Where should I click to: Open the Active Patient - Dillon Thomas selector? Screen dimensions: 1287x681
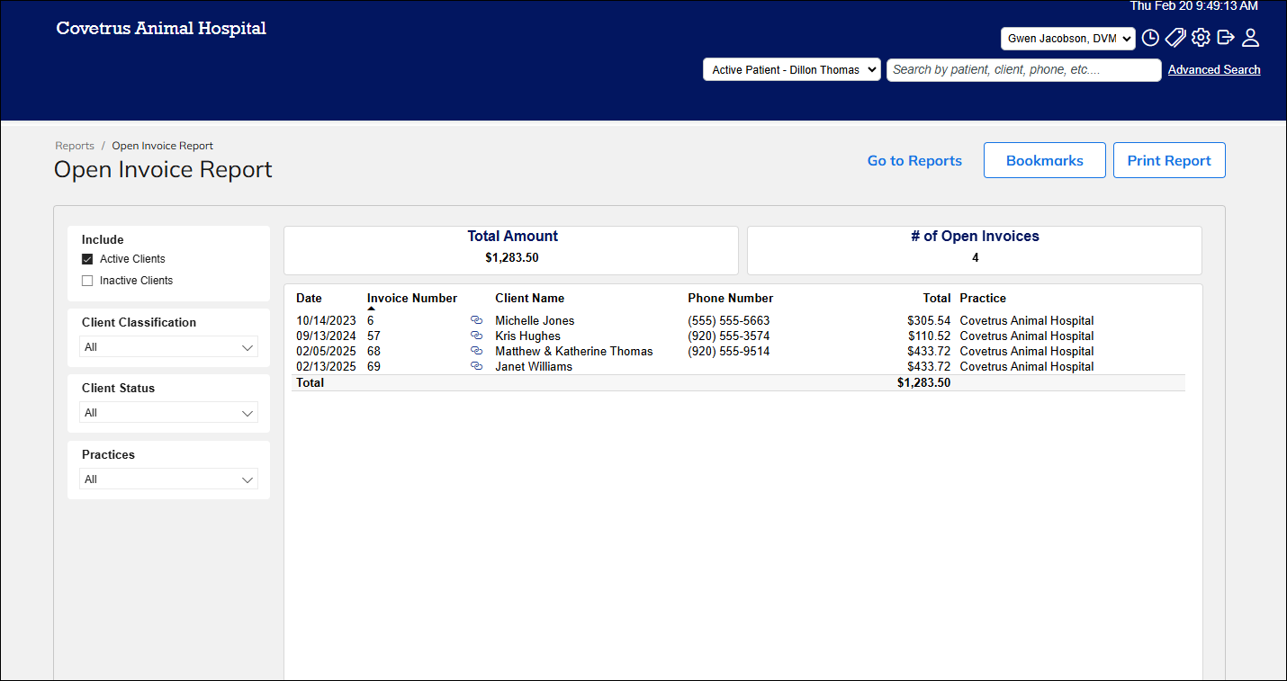[x=791, y=68]
